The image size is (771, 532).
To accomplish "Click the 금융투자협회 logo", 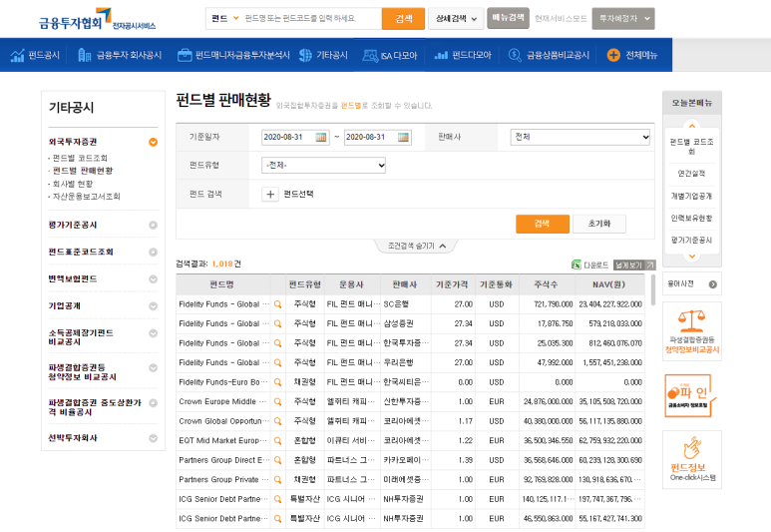I will 97,20.
